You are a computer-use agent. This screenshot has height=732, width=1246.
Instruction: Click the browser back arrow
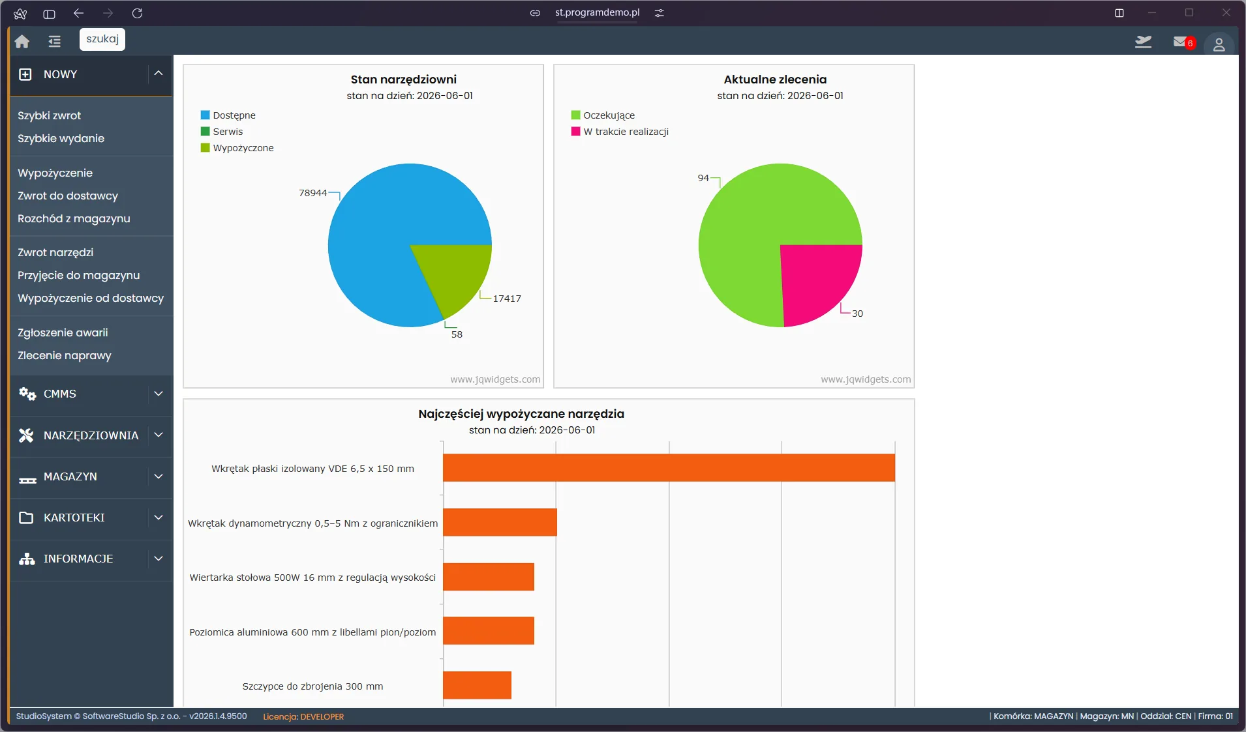point(79,13)
